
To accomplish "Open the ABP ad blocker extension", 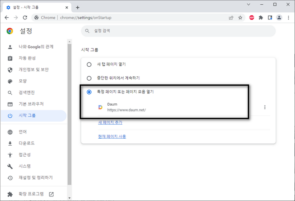I will [x=252, y=18].
